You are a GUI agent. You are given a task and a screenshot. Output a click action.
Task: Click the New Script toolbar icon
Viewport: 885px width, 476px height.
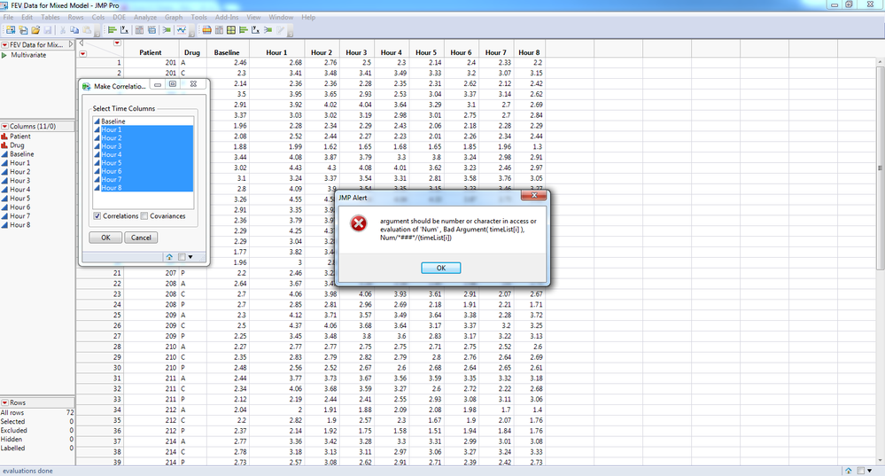point(23,30)
